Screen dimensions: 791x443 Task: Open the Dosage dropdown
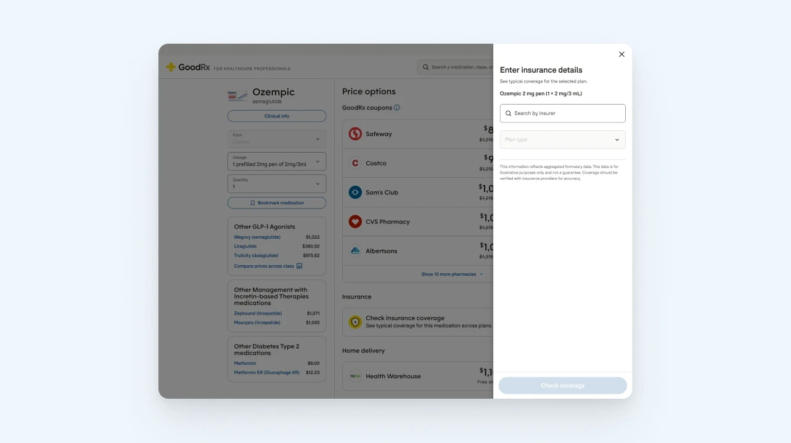click(277, 161)
